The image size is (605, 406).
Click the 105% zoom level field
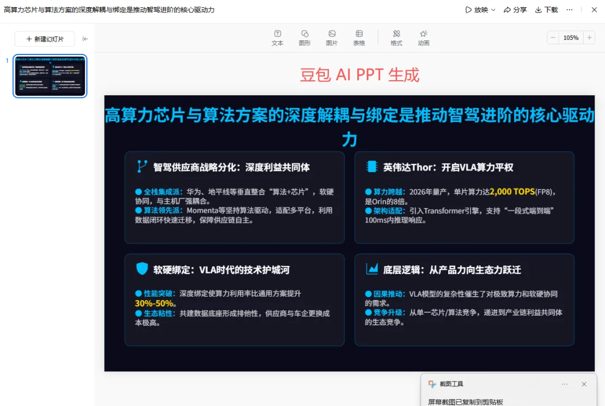click(x=571, y=38)
